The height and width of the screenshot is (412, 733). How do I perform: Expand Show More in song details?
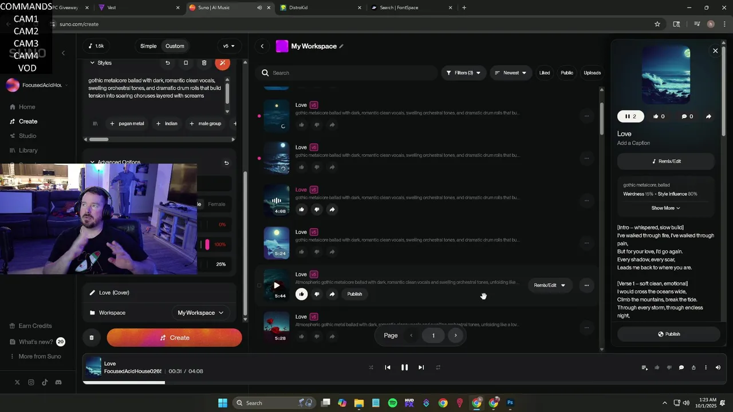click(x=665, y=208)
